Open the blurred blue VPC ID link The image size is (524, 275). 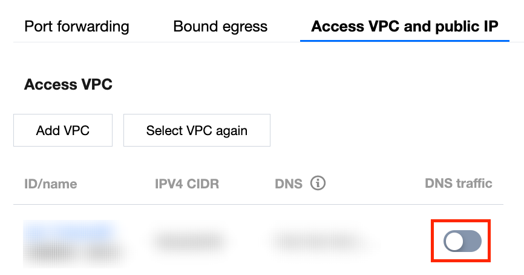[68, 230]
